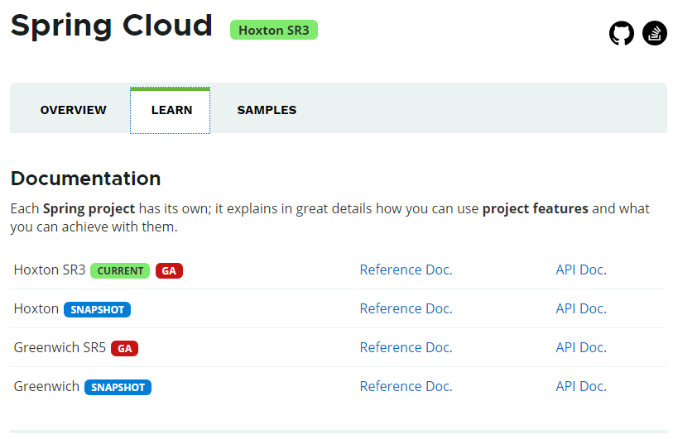Viewport: 678px width, 439px height.
Task: Switch to the OVERVIEW tab
Action: tap(73, 110)
